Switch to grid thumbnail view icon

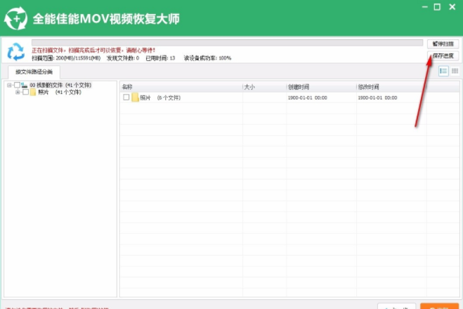(x=455, y=71)
